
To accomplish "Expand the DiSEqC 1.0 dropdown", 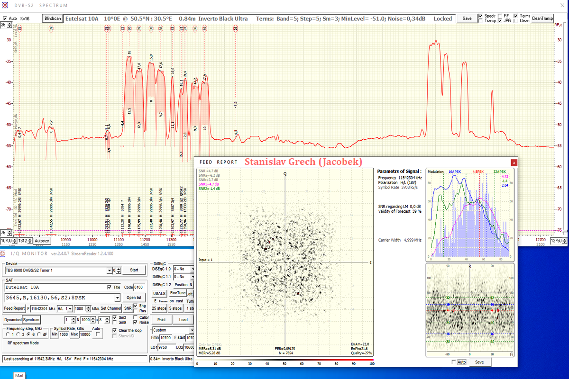I will coord(193,269).
